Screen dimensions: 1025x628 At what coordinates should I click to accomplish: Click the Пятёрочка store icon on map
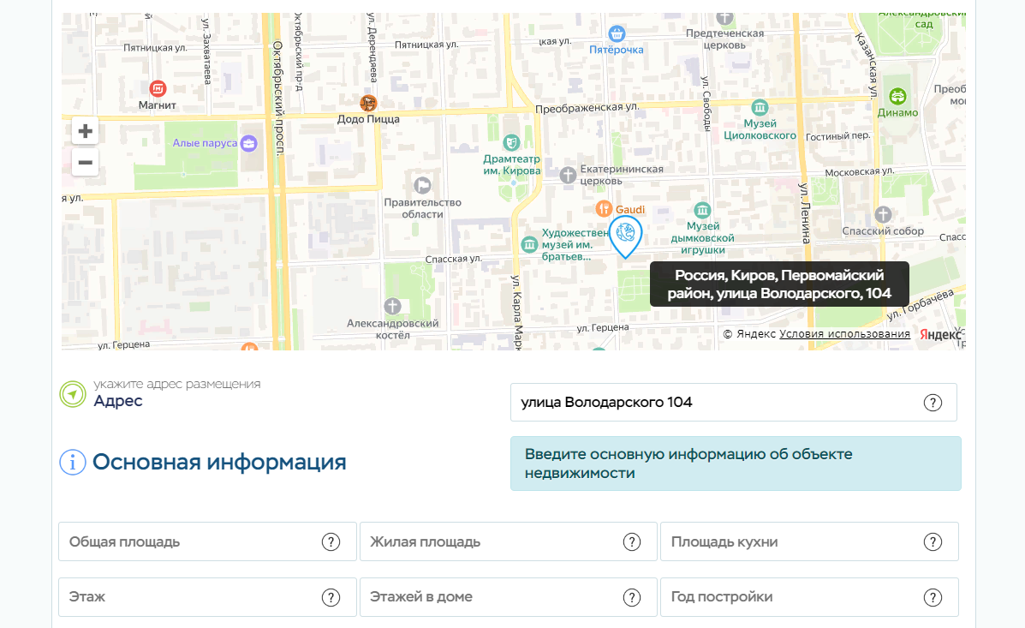[x=616, y=34]
